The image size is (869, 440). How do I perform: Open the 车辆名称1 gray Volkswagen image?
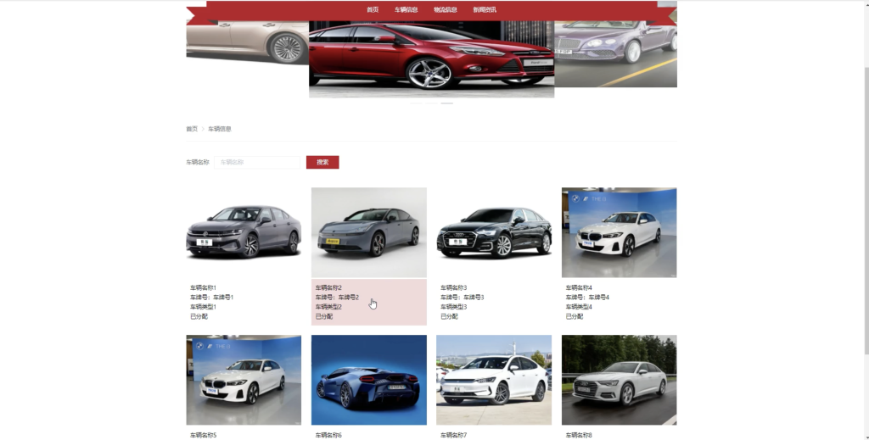coord(244,232)
